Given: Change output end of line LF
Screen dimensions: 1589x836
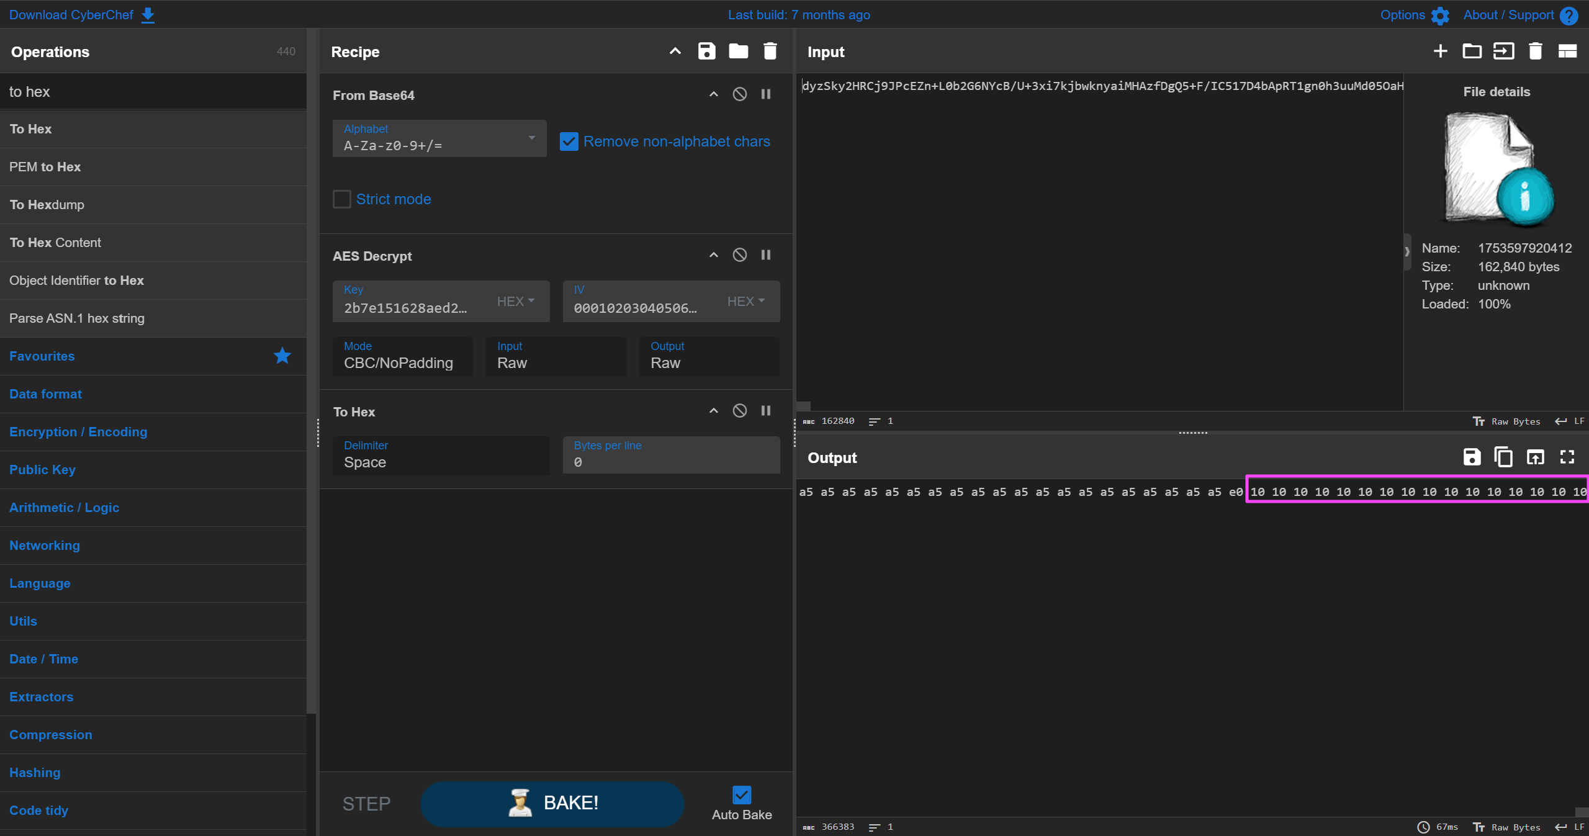Looking at the screenshot, I should tap(1570, 827).
